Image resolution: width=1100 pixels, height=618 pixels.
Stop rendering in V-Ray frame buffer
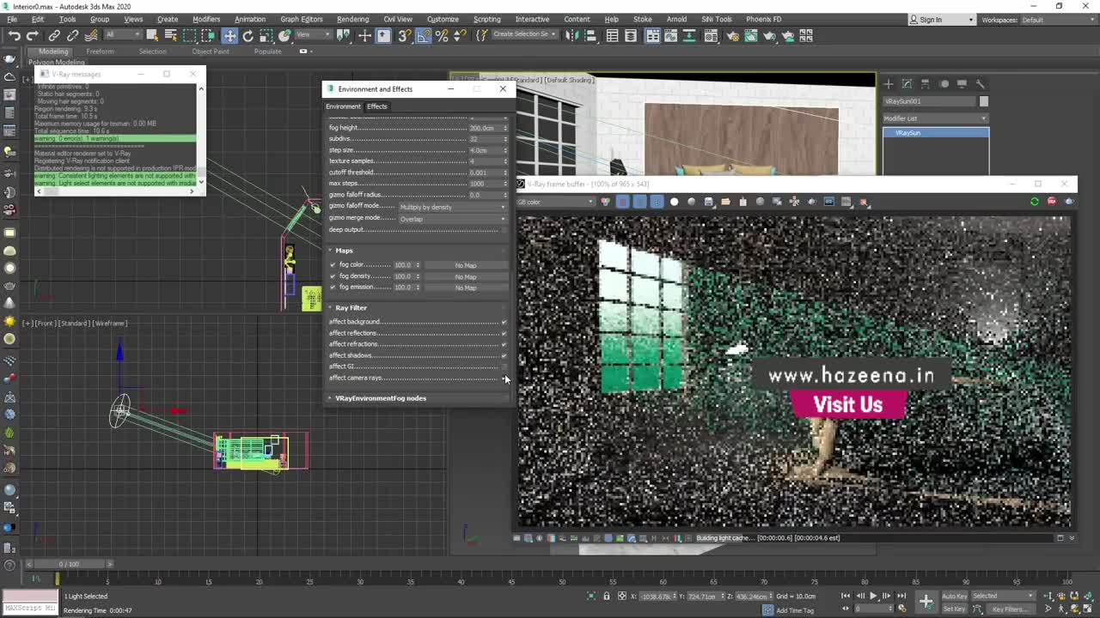pyautogui.click(x=1051, y=202)
